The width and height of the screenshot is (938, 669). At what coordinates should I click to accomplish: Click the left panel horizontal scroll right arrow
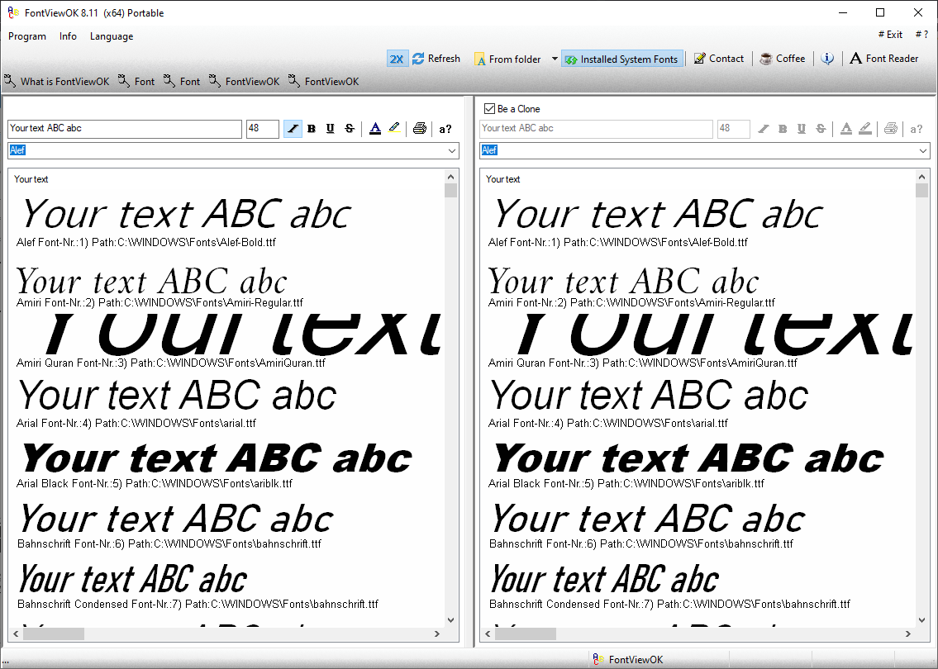[437, 633]
